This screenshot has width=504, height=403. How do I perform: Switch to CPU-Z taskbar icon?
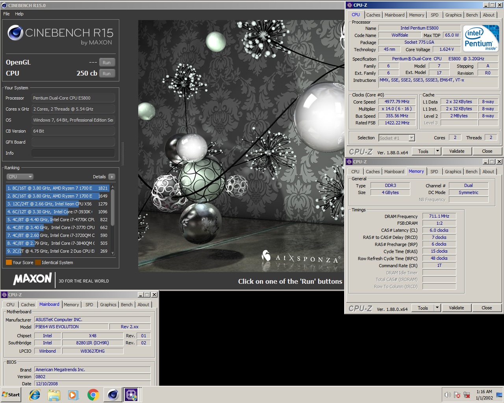click(x=132, y=394)
